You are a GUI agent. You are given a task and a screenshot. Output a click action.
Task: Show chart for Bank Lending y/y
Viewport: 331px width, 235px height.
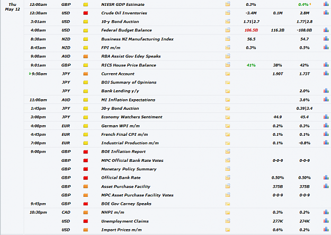pyautogui.click(x=326, y=91)
